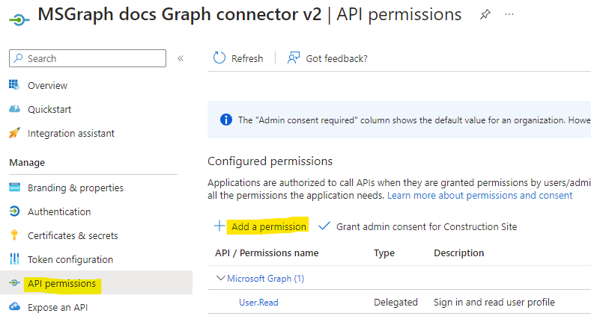The height and width of the screenshot is (319, 591).
Task: Click the search magnifier icon
Action: tap(18, 58)
